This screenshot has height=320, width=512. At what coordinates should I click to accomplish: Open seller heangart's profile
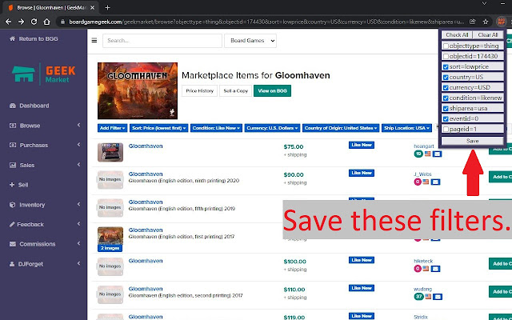click(x=424, y=146)
